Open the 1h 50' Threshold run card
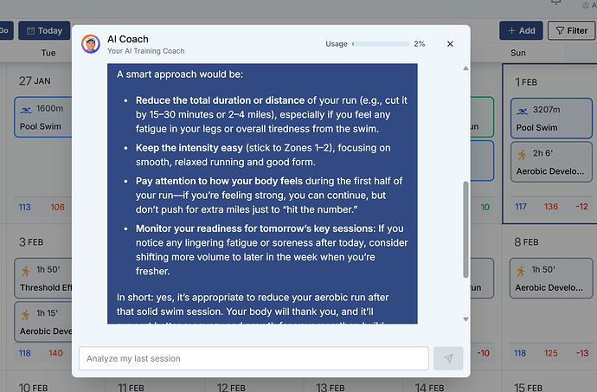The height and width of the screenshot is (392, 597). click(43, 278)
